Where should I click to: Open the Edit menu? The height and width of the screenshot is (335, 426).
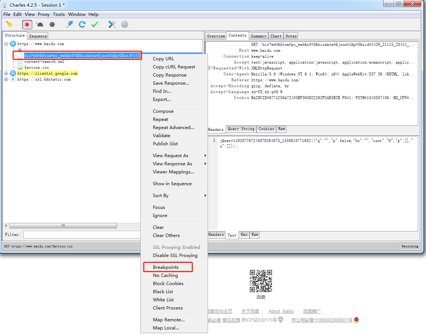17,14
